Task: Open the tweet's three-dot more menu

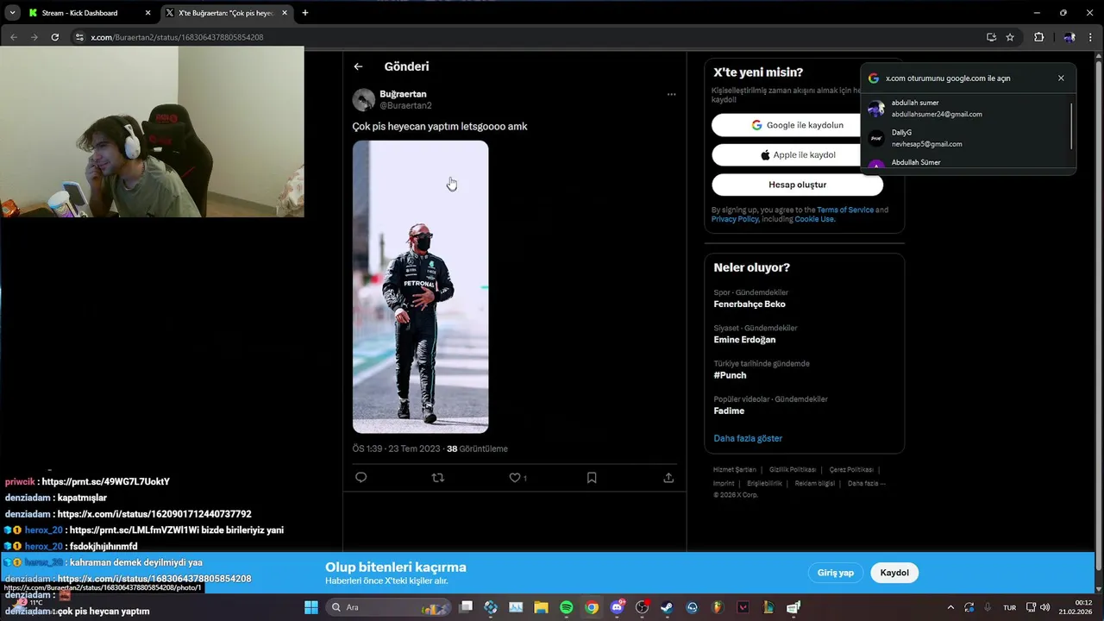Action: click(671, 94)
